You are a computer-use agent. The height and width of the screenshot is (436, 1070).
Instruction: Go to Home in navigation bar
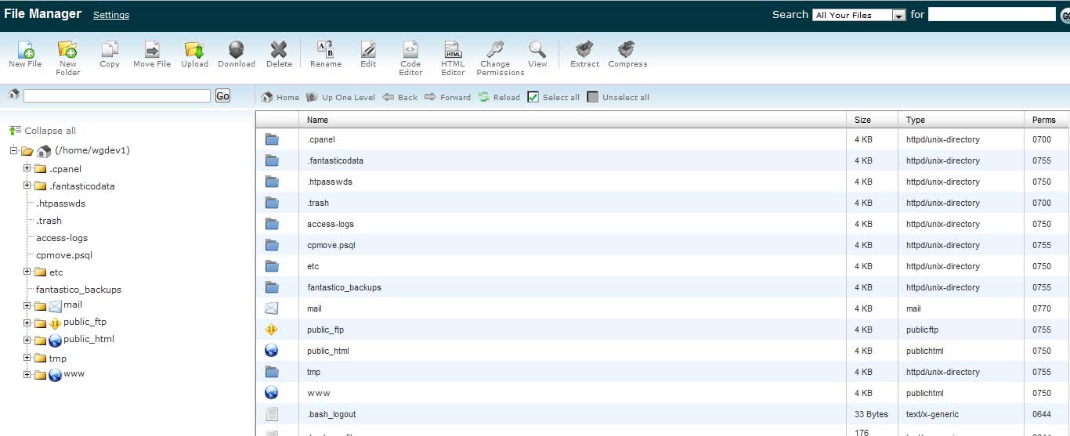280,97
